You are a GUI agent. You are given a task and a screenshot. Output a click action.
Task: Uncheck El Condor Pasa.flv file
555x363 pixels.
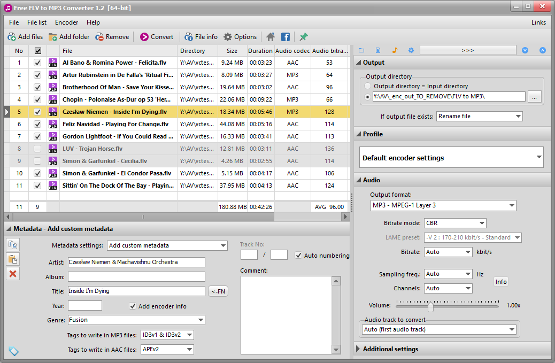(x=37, y=173)
